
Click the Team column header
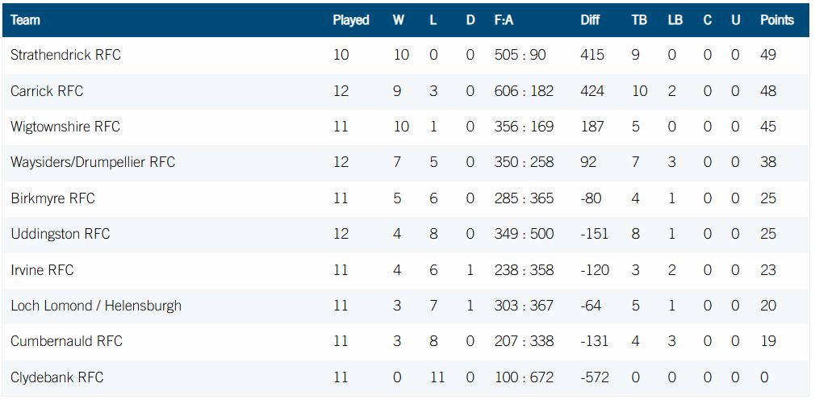pyautogui.click(x=25, y=20)
